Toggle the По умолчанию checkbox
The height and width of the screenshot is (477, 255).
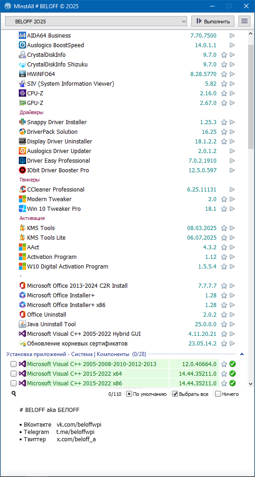[x=129, y=394]
